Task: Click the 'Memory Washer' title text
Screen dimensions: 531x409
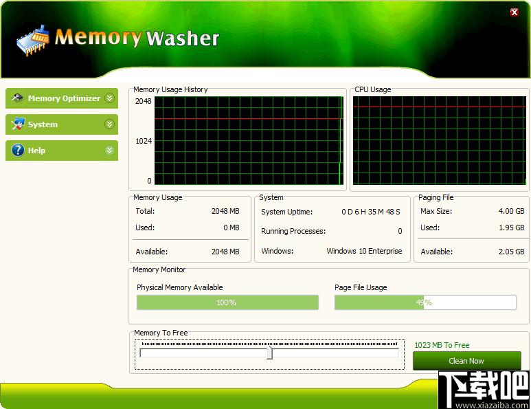Action: click(137, 38)
